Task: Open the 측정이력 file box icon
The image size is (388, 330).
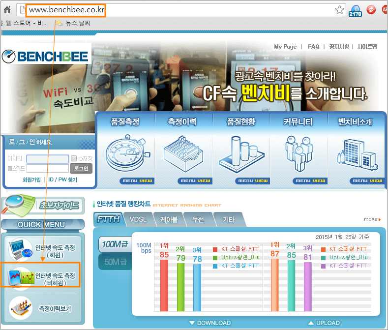Action: (183, 153)
